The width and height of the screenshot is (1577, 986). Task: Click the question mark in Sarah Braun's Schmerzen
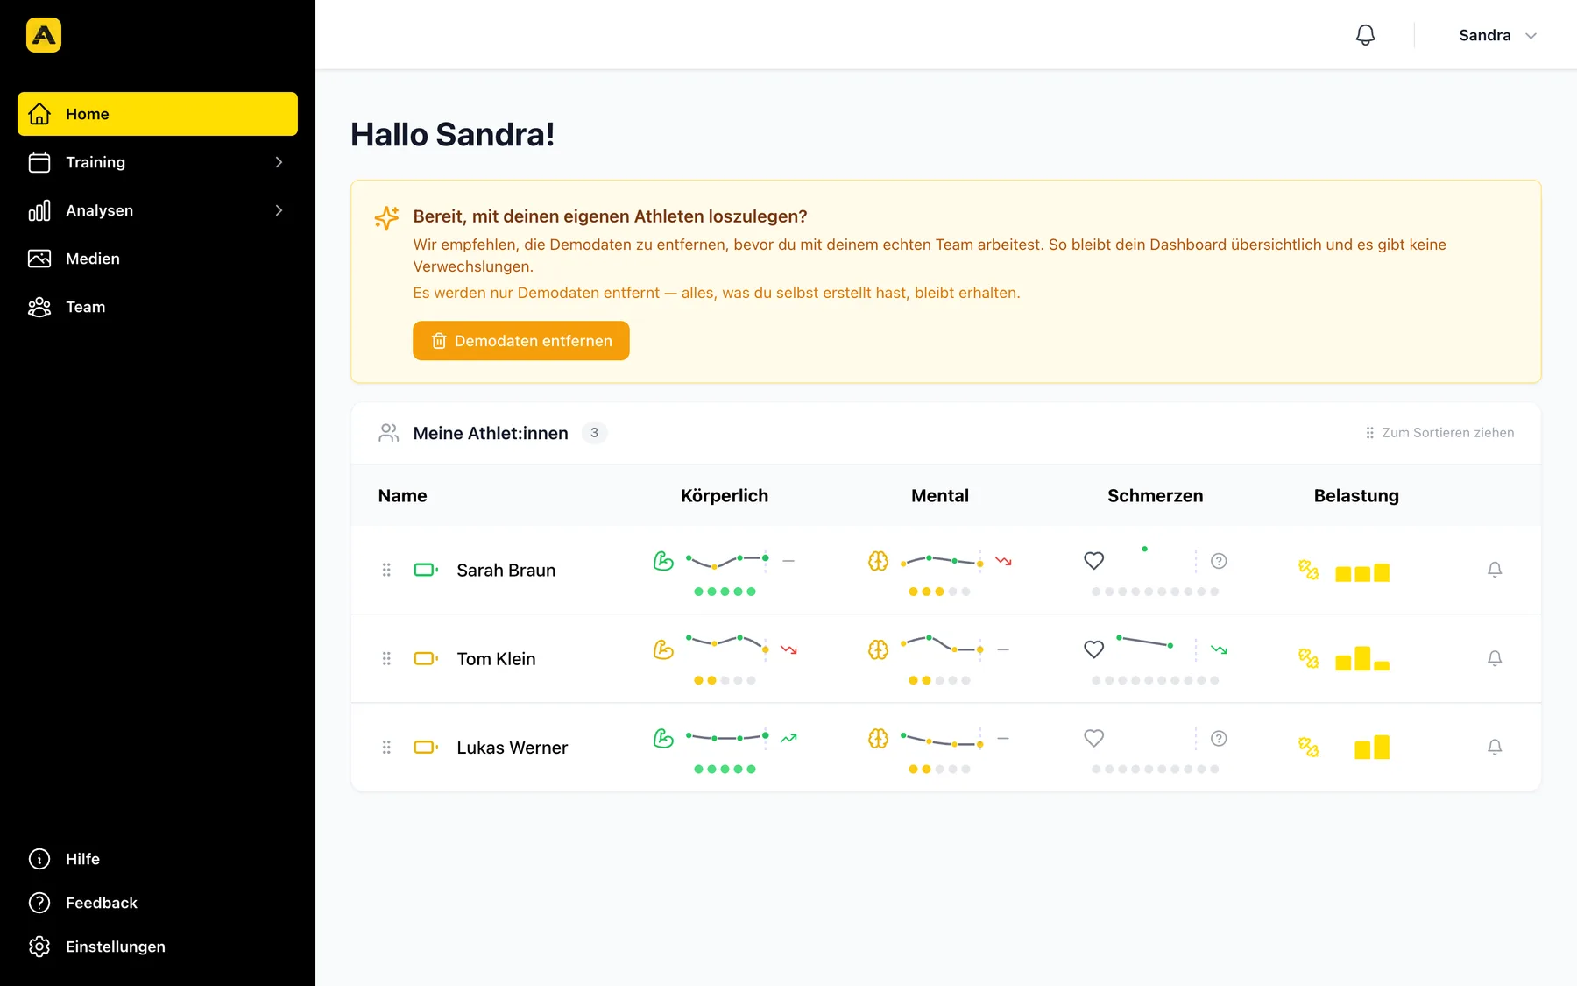click(x=1219, y=561)
